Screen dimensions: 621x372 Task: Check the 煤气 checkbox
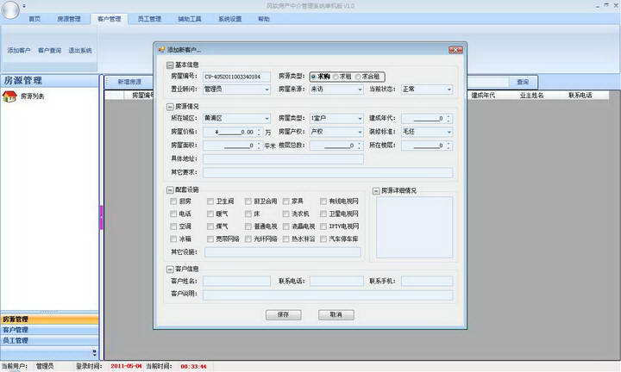click(210, 226)
